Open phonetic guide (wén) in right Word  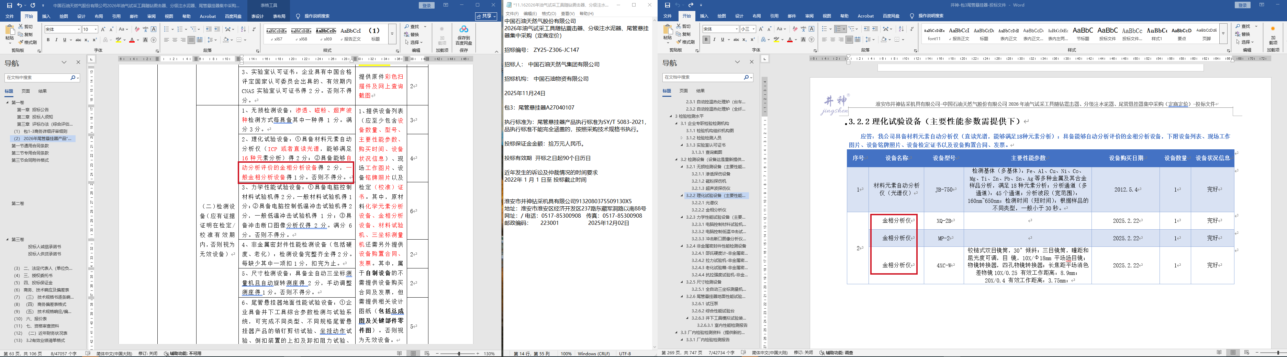point(803,29)
